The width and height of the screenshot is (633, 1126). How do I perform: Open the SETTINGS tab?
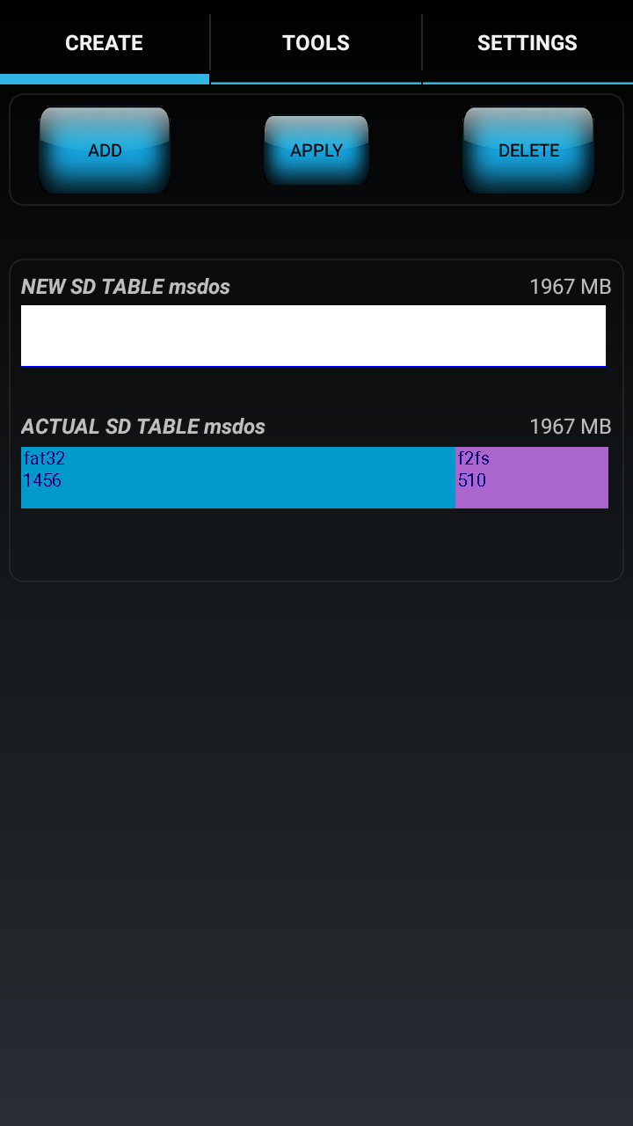pos(527,42)
